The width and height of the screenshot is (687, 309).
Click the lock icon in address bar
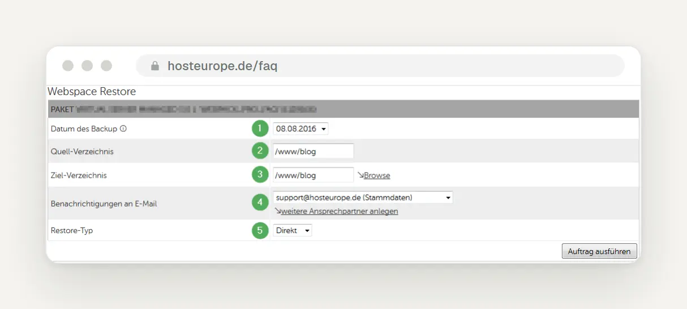155,66
